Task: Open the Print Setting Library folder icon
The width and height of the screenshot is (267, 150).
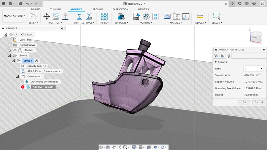Action: [177, 17]
